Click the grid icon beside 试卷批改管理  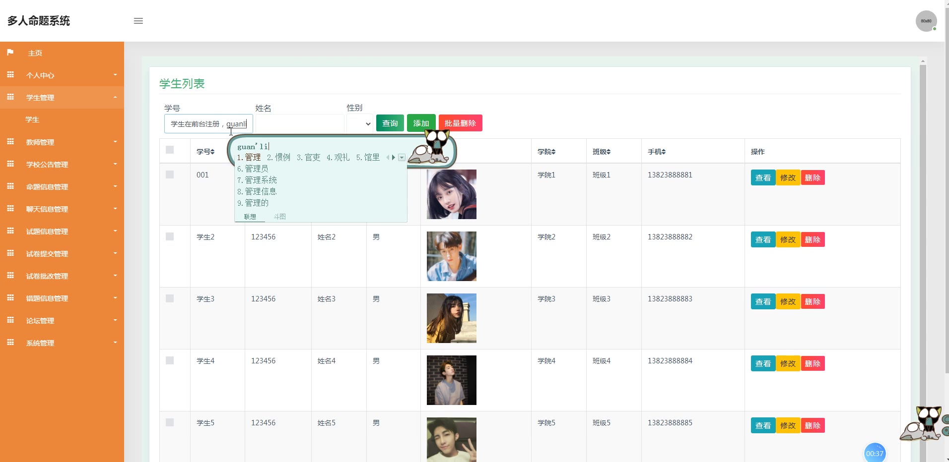click(10, 275)
